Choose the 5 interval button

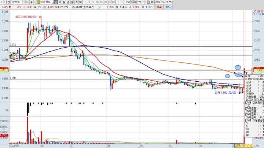tap(93, 2)
